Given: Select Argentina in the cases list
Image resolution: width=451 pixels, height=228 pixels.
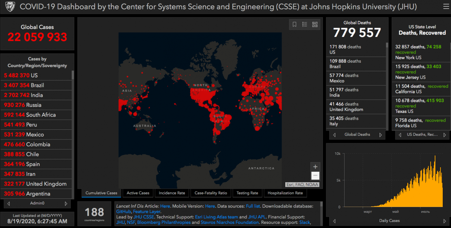Looking at the screenshot, I should pos(36,194).
